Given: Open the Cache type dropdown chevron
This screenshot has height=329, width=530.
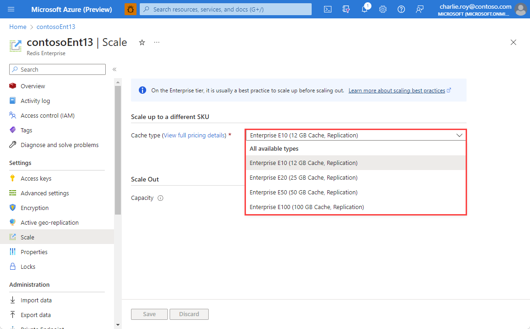Looking at the screenshot, I should (x=459, y=135).
